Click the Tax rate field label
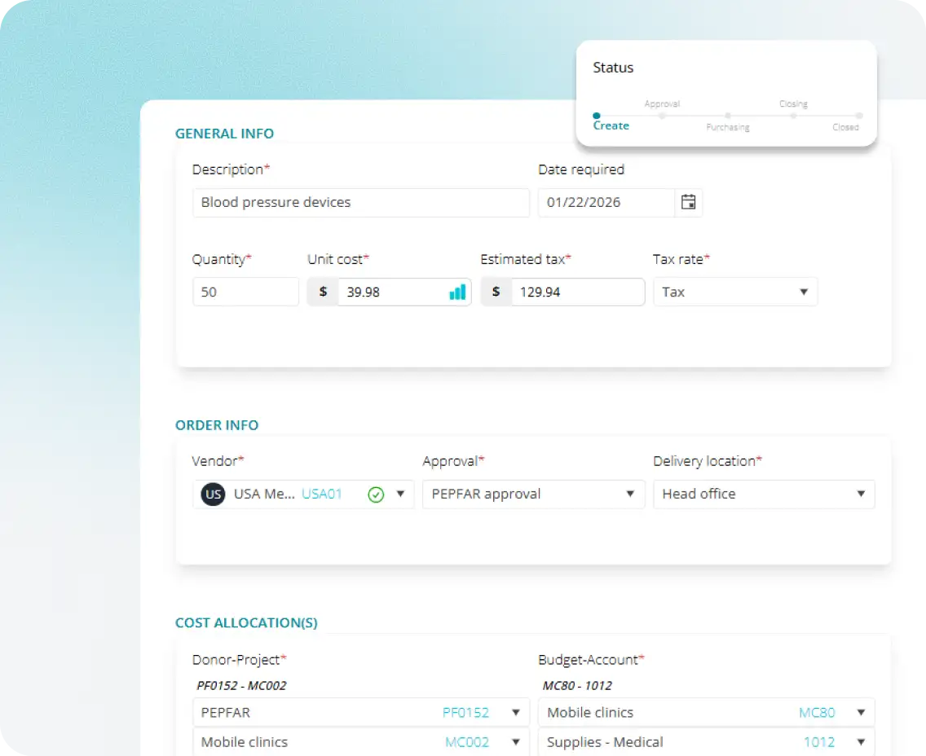This screenshot has width=926, height=756. click(681, 260)
